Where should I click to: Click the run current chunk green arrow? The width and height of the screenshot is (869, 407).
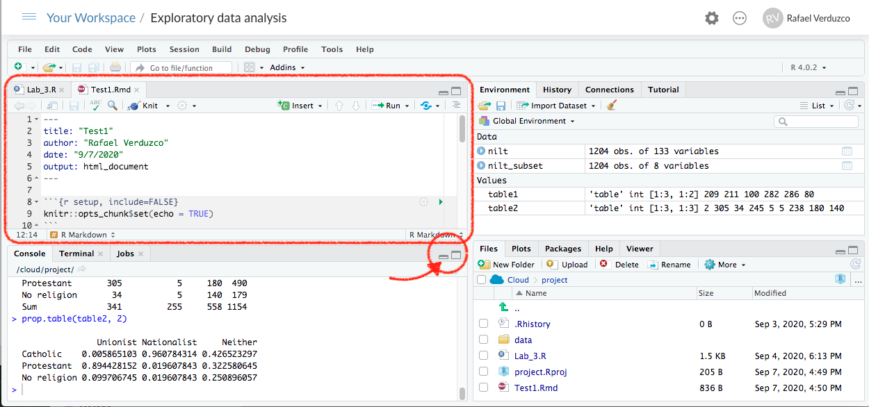(440, 201)
